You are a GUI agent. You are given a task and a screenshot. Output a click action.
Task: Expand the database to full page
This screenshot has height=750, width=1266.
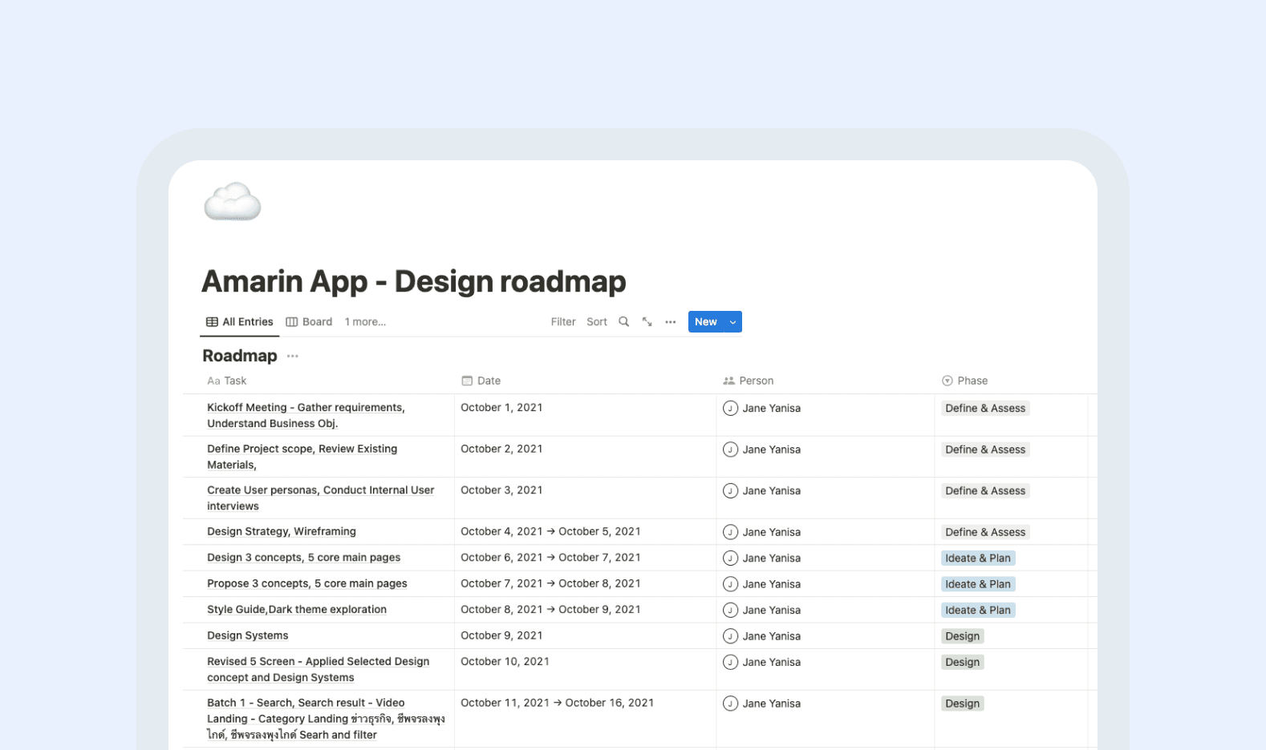point(647,322)
